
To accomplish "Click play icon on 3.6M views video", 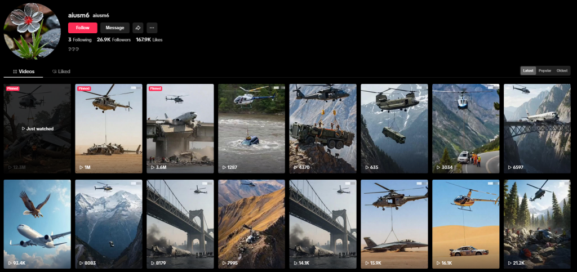I will point(152,168).
